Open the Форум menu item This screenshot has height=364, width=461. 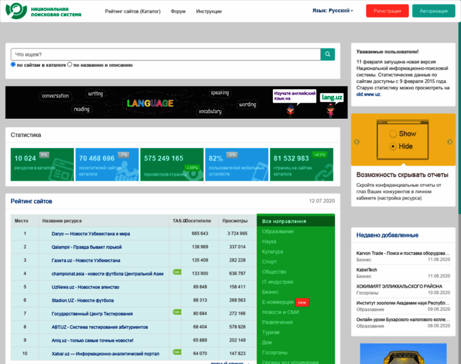178,12
